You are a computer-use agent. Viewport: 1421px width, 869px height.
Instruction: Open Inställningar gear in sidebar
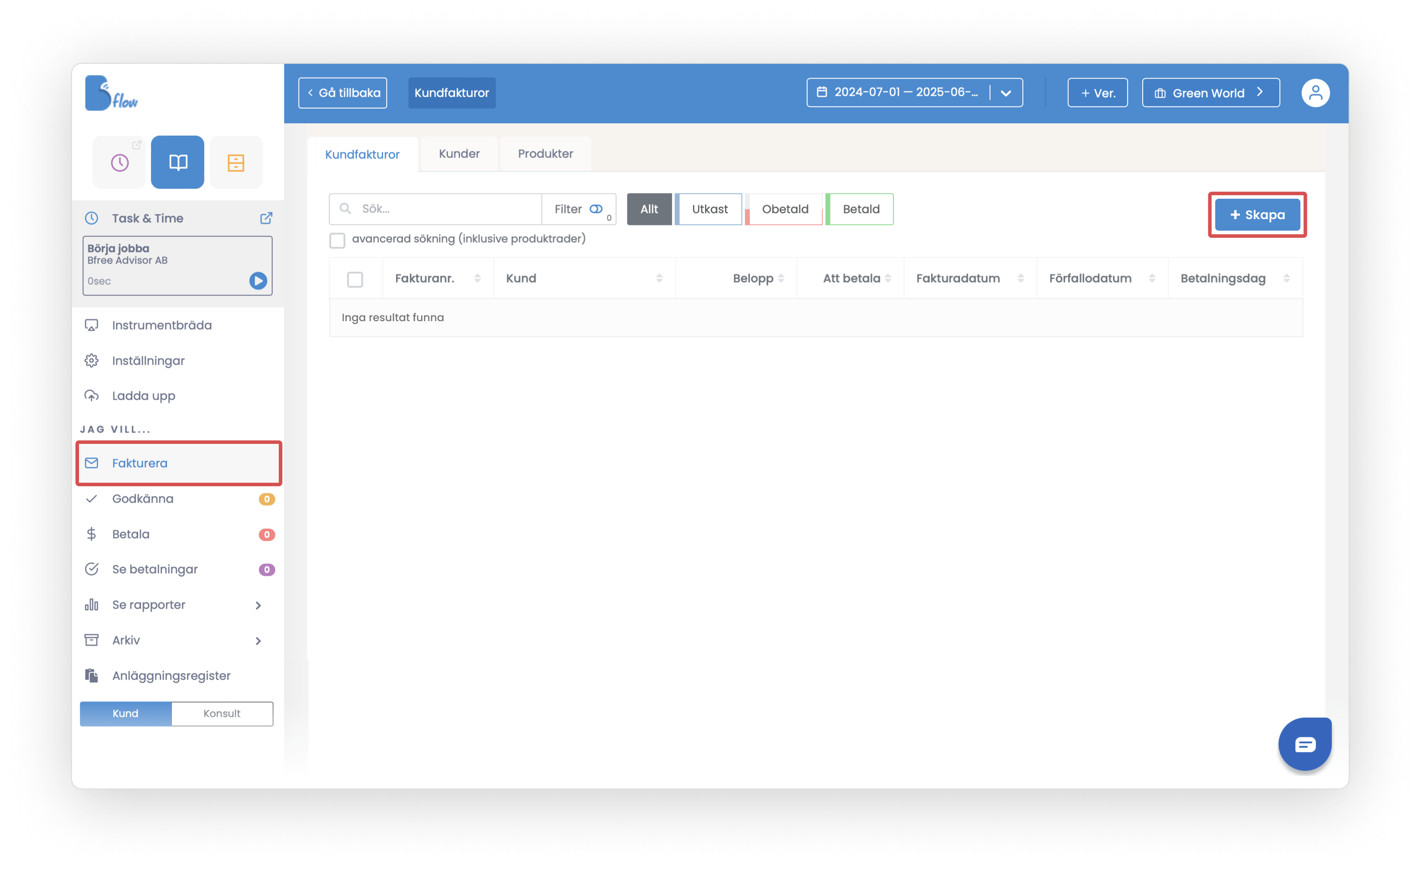click(92, 361)
